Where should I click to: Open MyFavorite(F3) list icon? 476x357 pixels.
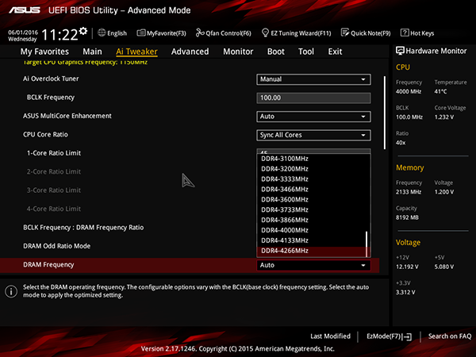(x=141, y=33)
